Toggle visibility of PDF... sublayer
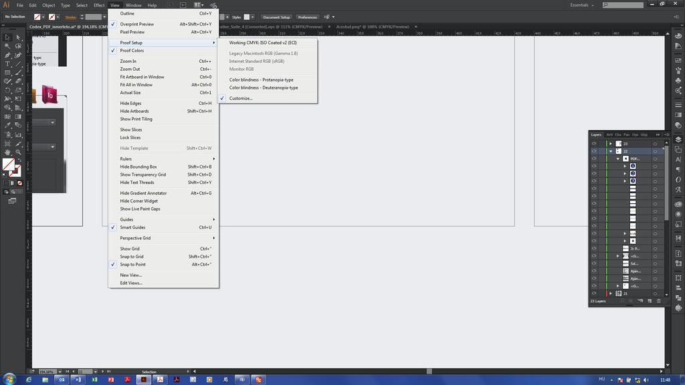This screenshot has height=385, width=685. click(594, 158)
